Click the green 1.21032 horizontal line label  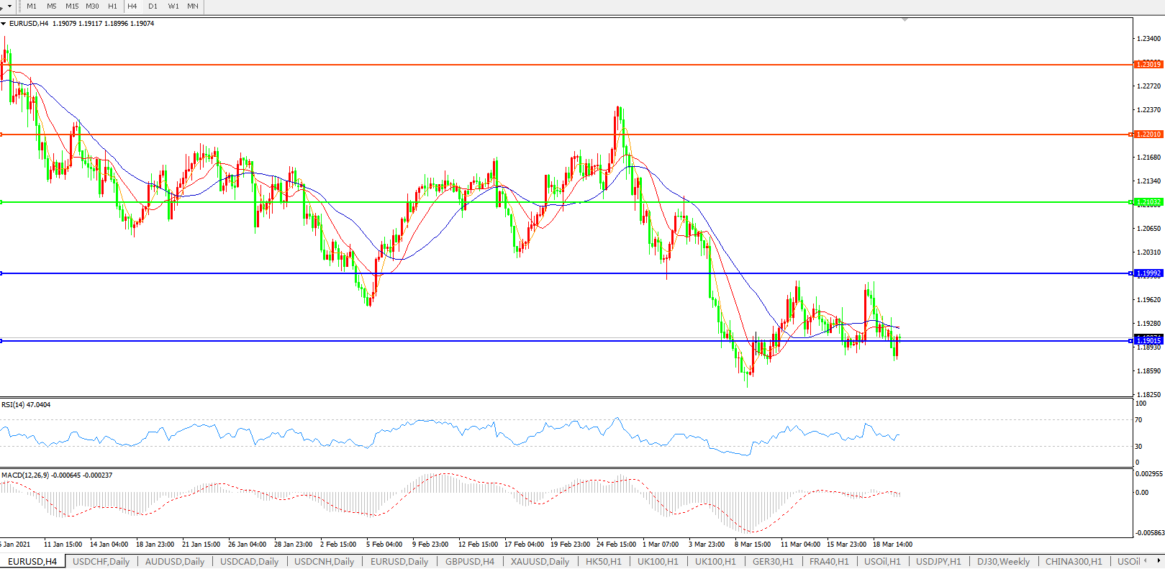coord(1148,202)
